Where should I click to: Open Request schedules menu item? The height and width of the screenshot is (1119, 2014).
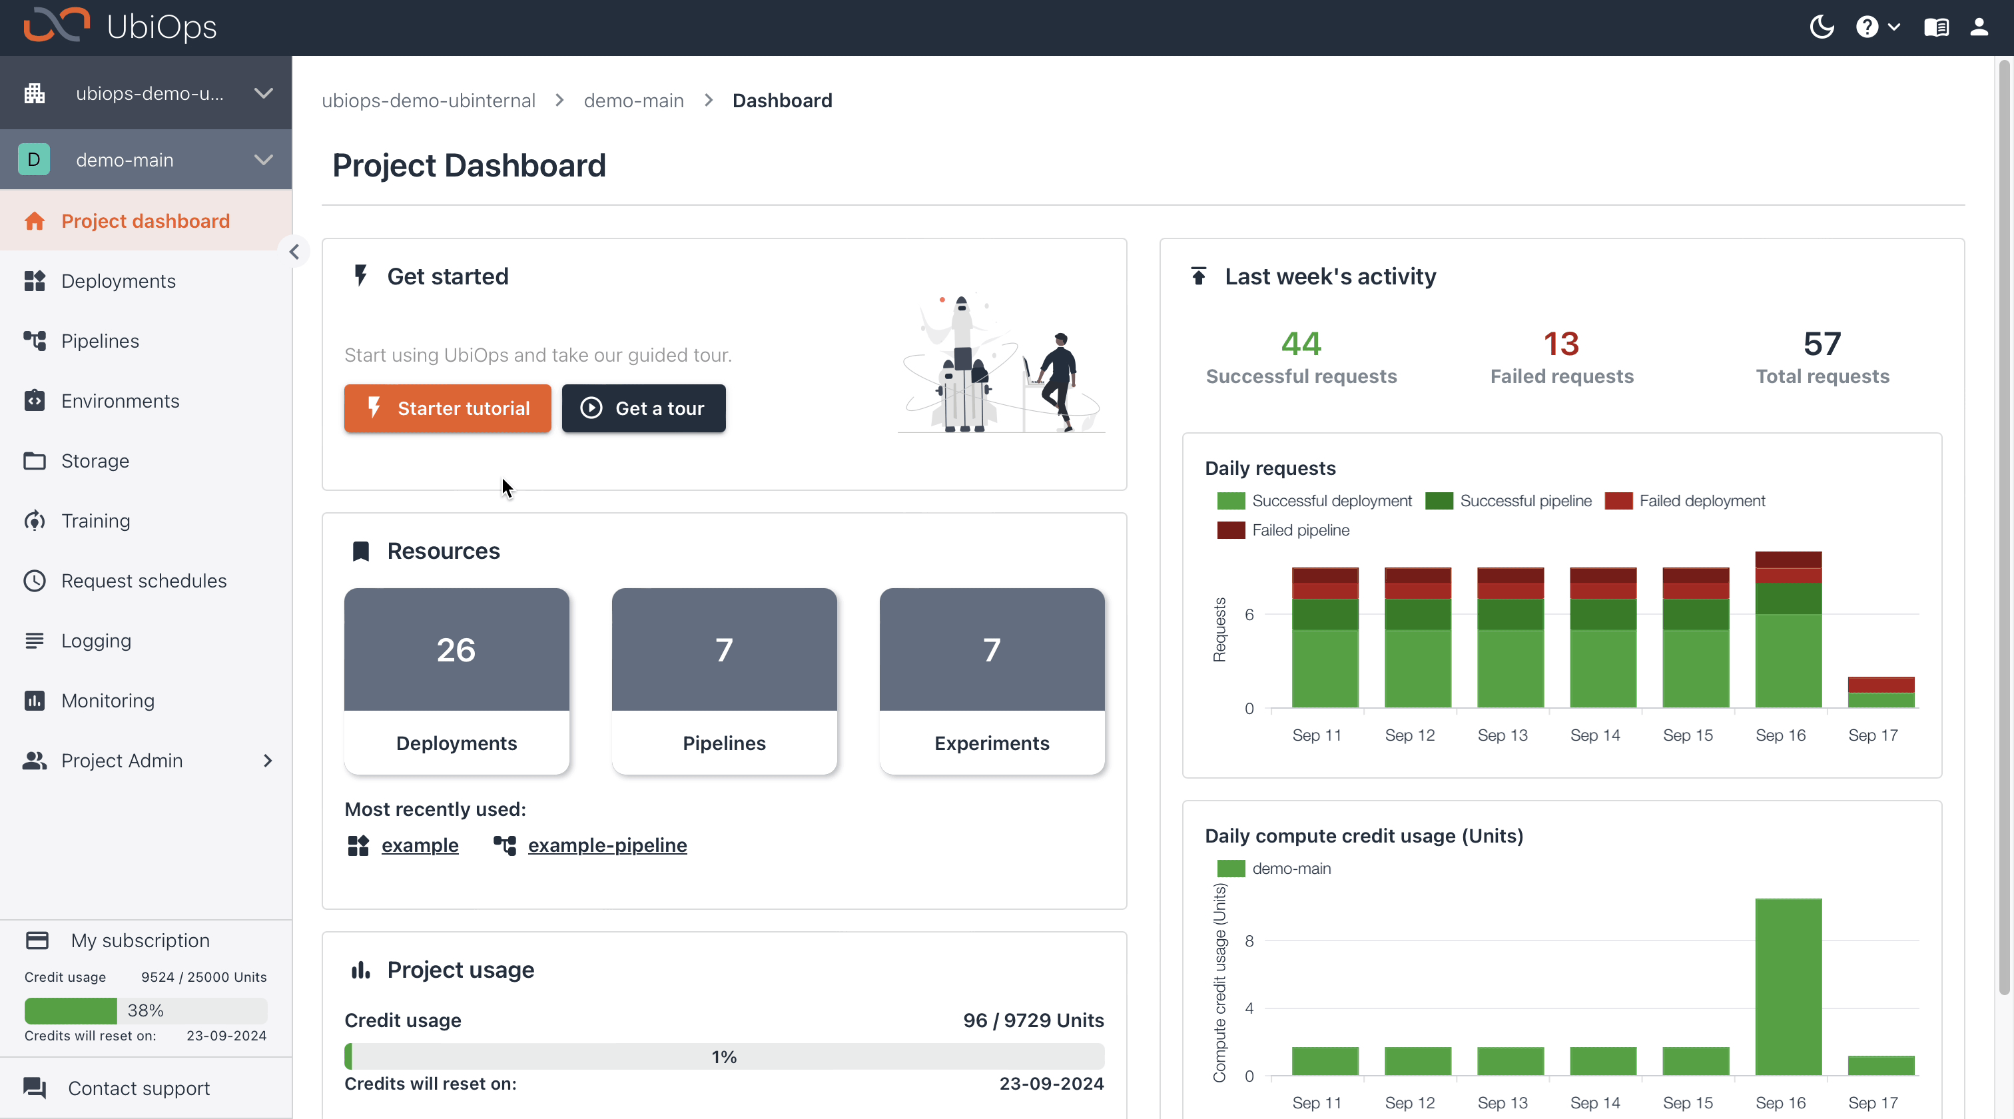point(144,580)
